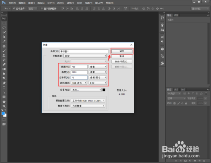Open document type dropdown in New dialog

coord(85,56)
